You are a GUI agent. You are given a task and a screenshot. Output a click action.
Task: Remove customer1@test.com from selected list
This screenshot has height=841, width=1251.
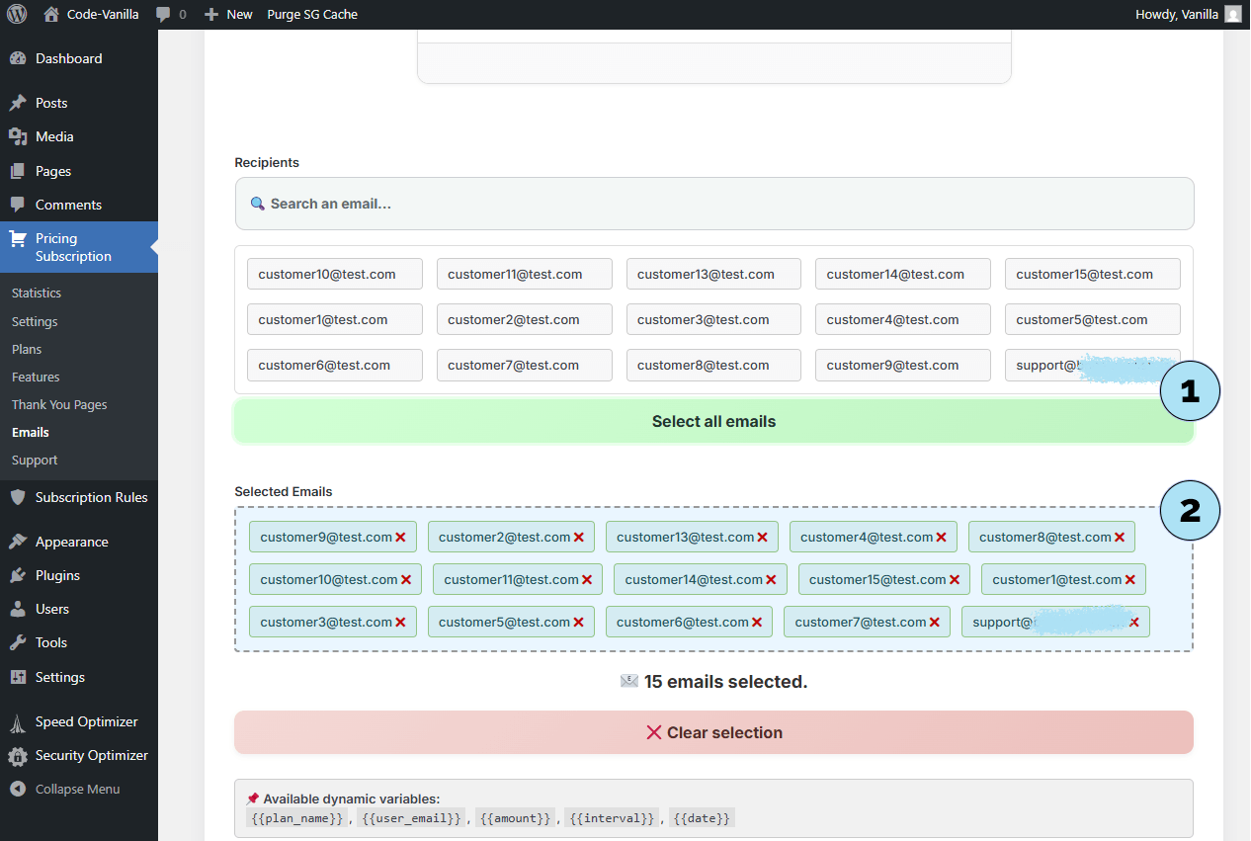(x=1130, y=580)
